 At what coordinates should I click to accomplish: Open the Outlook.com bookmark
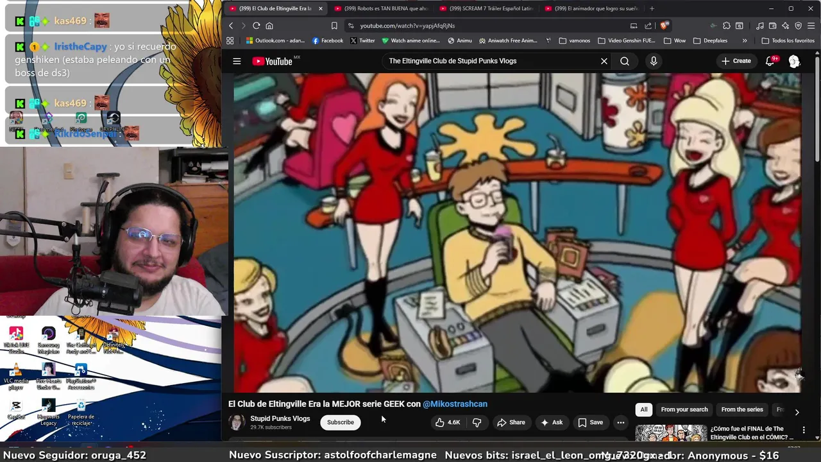click(275, 40)
